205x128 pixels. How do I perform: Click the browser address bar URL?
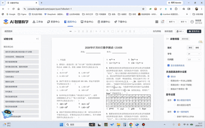pyautogui.click(x=50, y=9)
